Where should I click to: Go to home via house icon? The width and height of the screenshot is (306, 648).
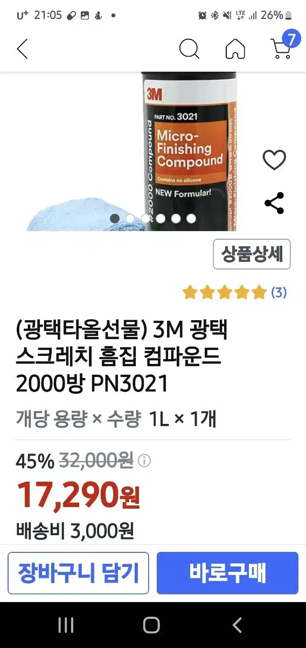coord(235,49)
